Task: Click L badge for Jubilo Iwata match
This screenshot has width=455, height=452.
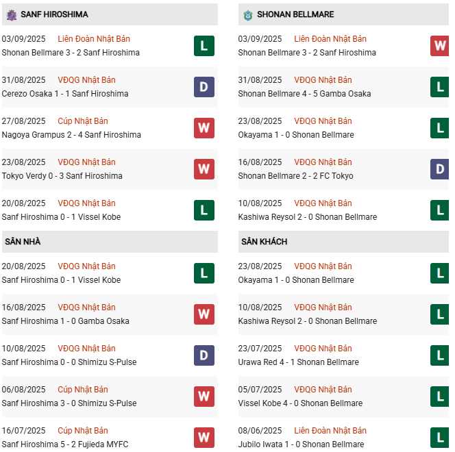Action: [439, 438]
